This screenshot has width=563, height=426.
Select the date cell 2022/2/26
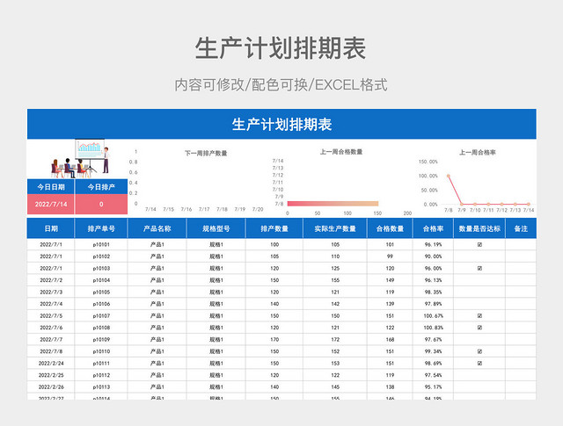click(51, 387)
